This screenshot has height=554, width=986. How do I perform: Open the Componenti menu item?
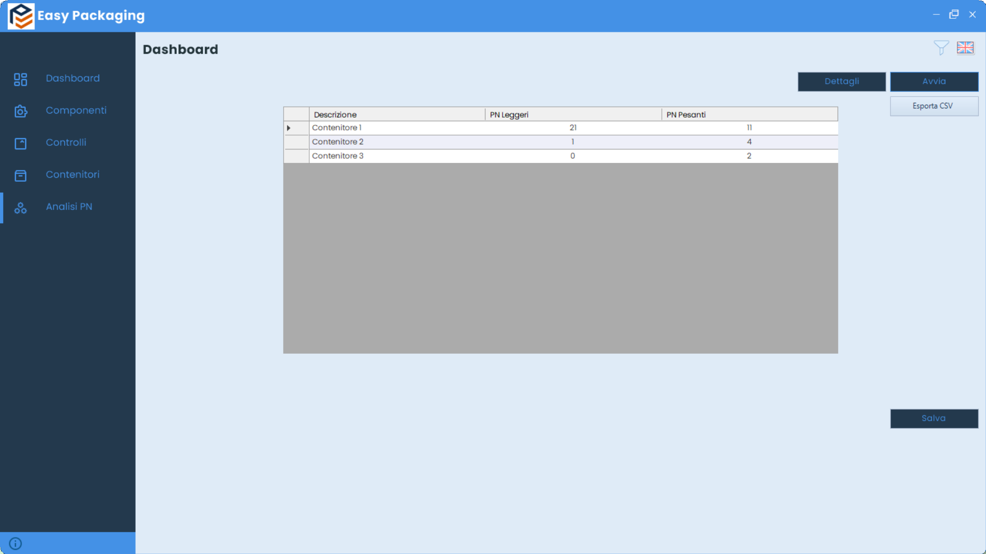[76, 110]
